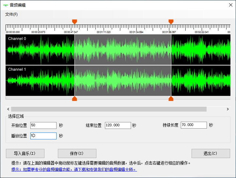This screenshot has width=236, height=178.
Task: Click the audio editor app icon in title bar
Action: [6, 5]
